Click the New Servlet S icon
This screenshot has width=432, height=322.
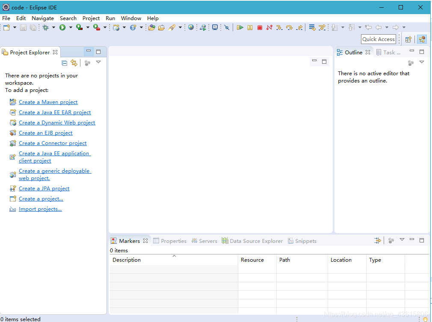click(x=133, y=27)
